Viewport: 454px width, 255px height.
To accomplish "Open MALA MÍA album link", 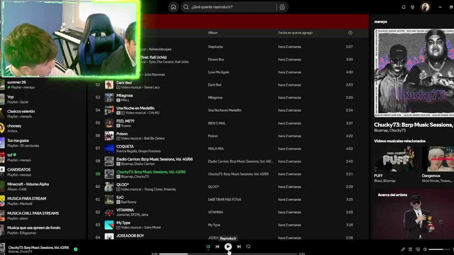I will pyautogui.click(x=216, y=149).
